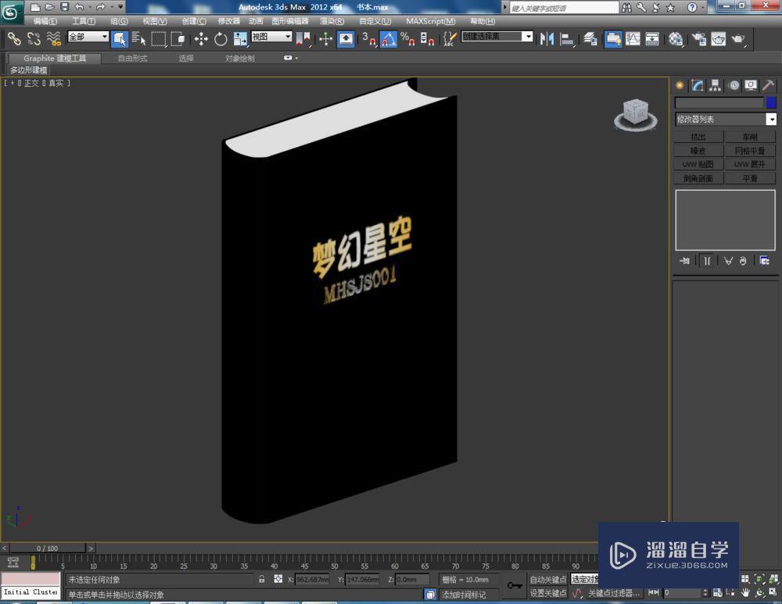Toggle the selection lock icon
This screenshot has width=782, height=604.
[262, 580]
